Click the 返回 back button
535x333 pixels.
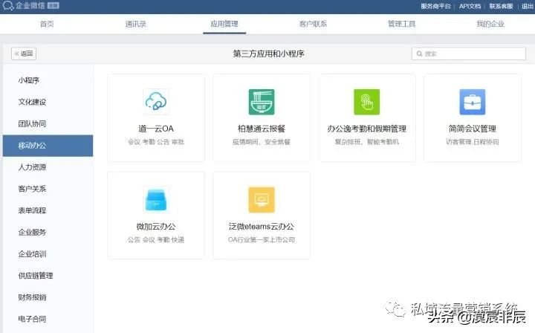[x=24, y=54]
